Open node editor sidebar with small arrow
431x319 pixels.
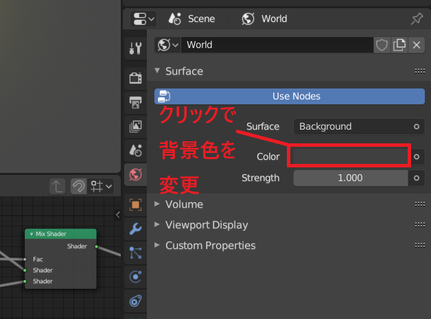(118, 215)
